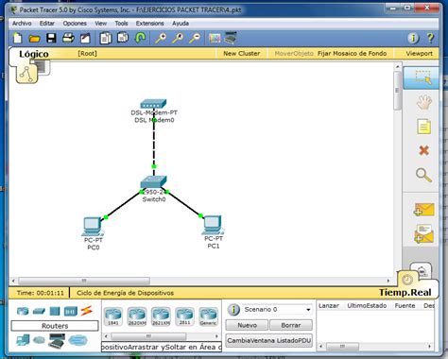The width and height of the screenshot is (448, 359).
Task: Select the End Devices category icon
Action: (x=23, y=340)
